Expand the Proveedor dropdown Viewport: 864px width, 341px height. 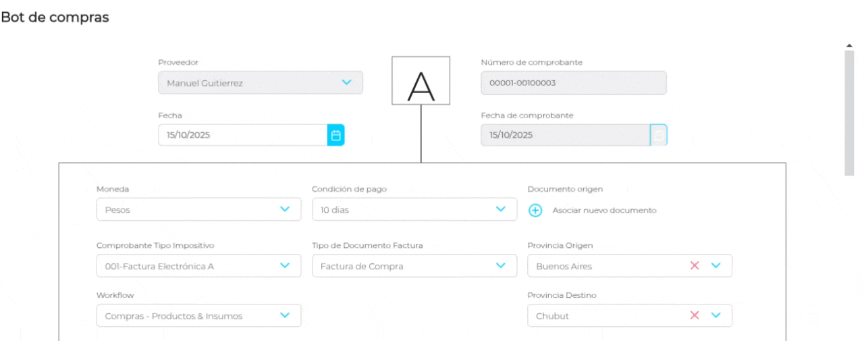point(346,82)
